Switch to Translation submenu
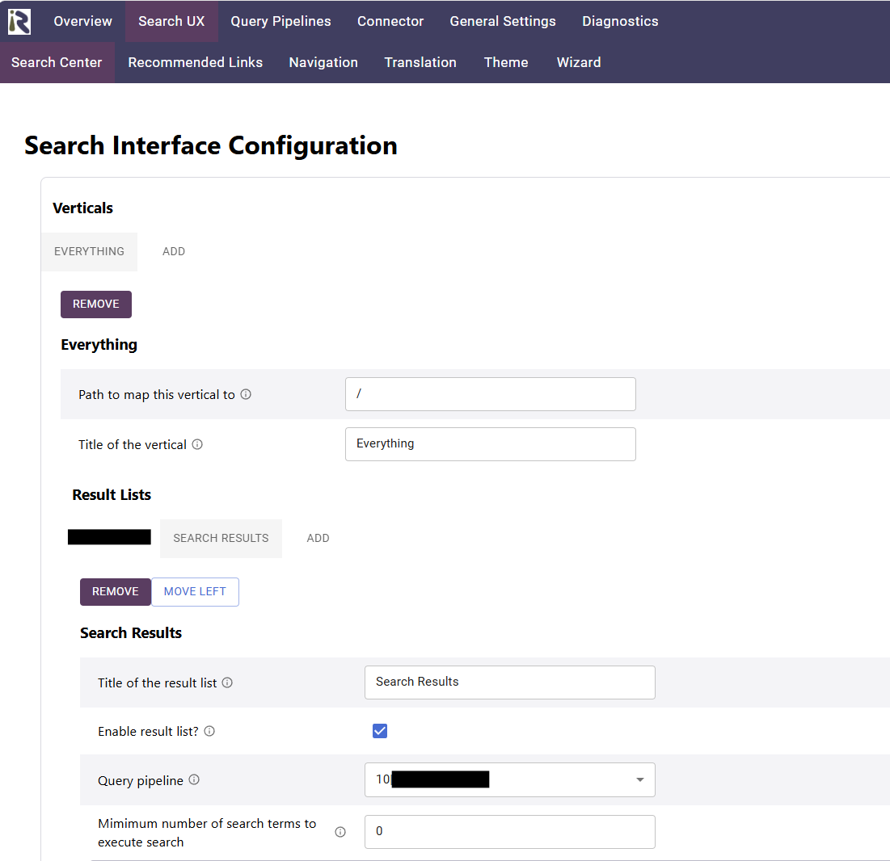 tap(420, 62)
